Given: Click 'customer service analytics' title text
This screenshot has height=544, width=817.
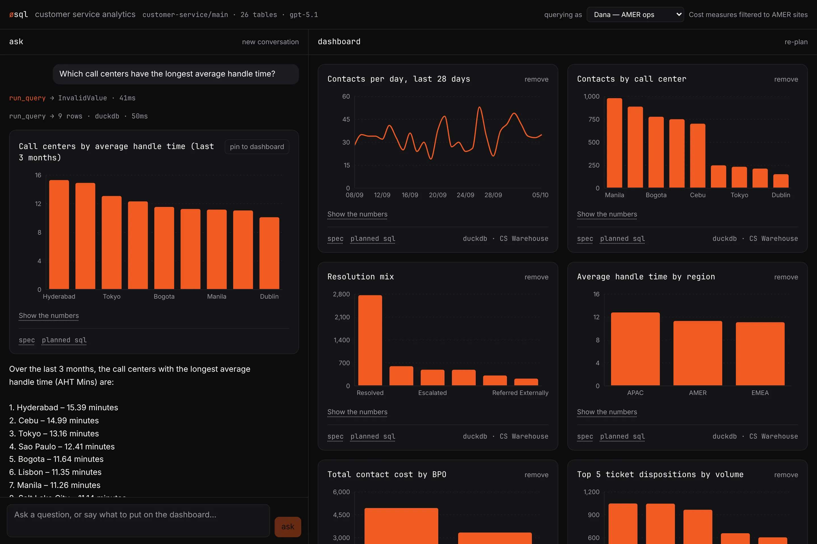Looking at the screenshot, I should coord(85,14).
